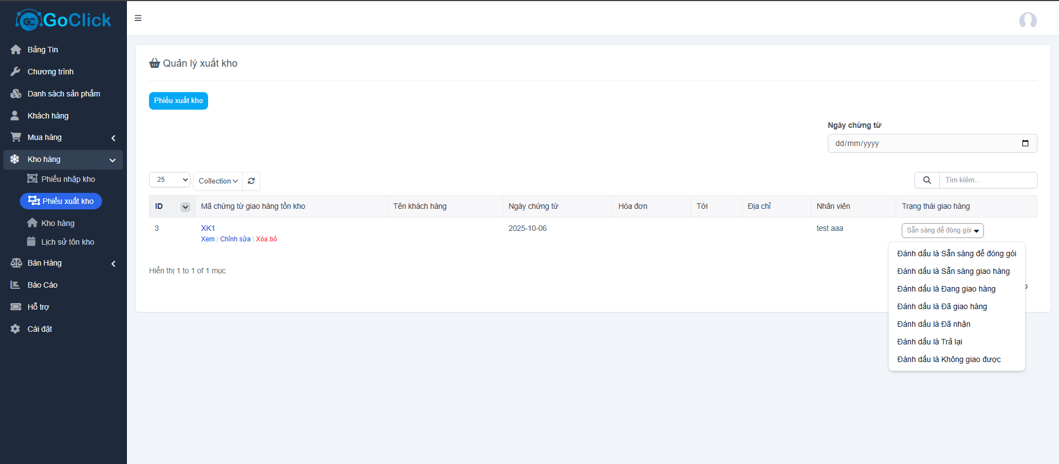
Task: Click the Phiếu xuất kho blue button
Action: 178,101
